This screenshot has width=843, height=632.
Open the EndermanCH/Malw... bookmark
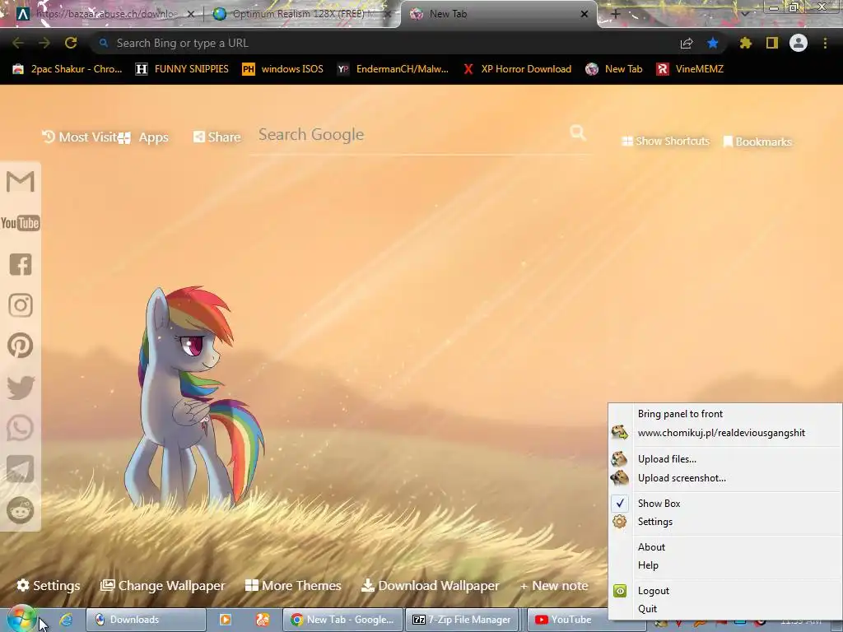(393, 69)
